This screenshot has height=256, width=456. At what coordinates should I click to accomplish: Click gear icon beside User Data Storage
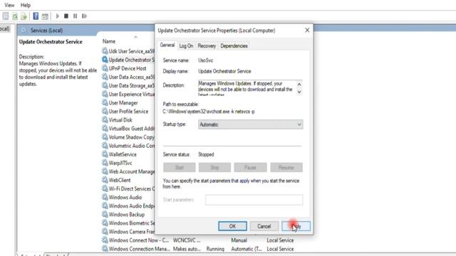click(x=105, y=85)
